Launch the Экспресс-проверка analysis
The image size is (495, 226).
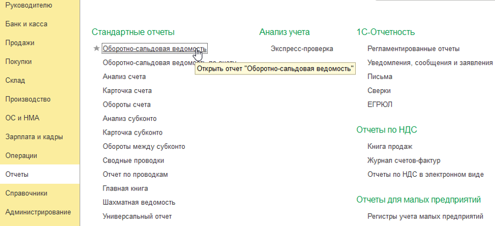click(x=301, y=49)
